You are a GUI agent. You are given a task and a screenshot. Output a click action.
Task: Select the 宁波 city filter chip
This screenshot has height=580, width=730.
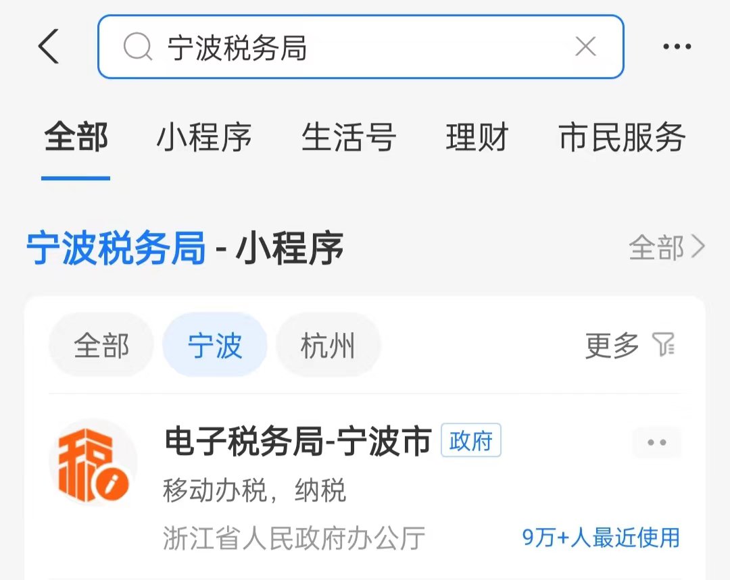pos(215,345)
